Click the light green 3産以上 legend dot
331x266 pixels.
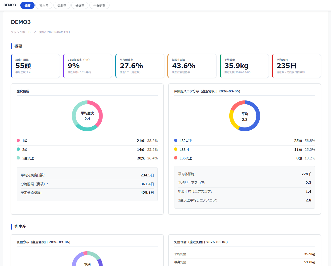coord(18,158)
